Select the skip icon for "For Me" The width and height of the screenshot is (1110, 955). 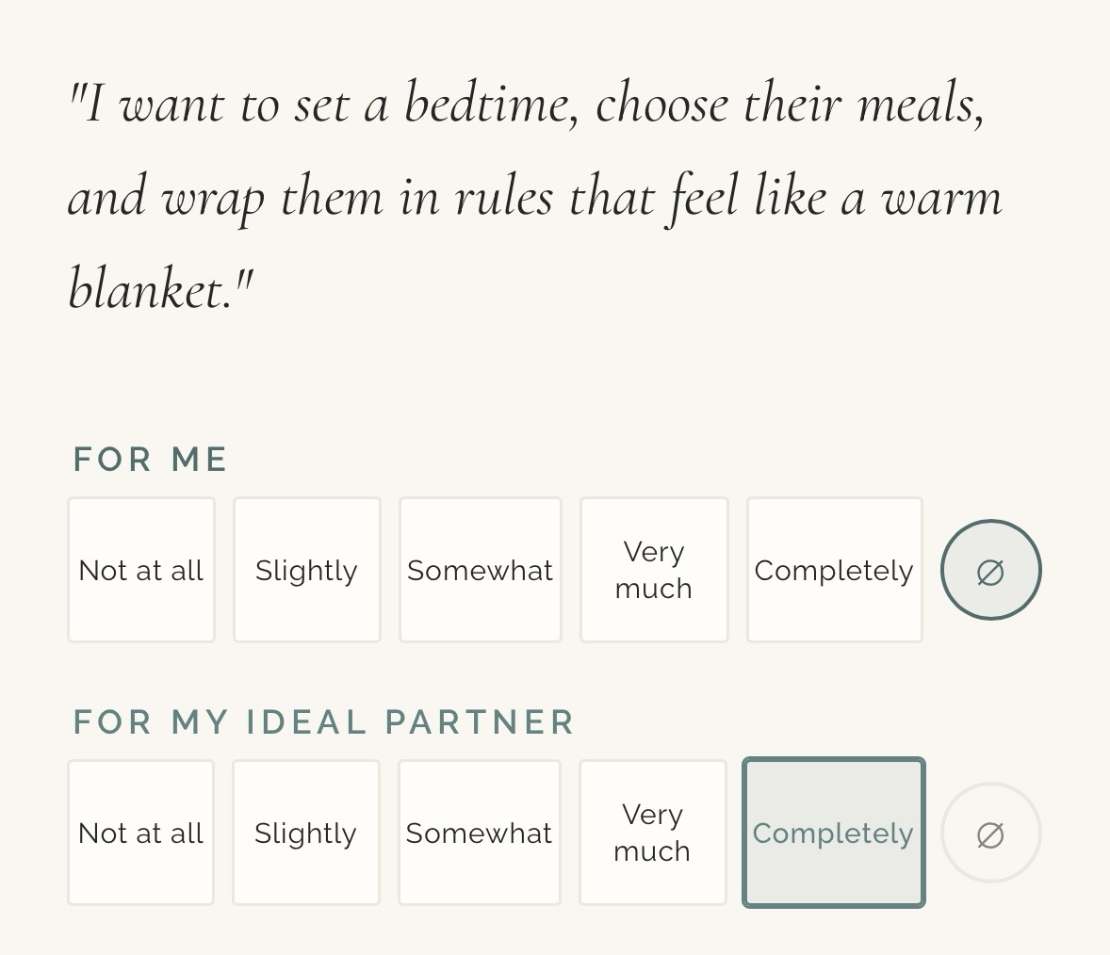pyautogui.click(x=990, y=571)
